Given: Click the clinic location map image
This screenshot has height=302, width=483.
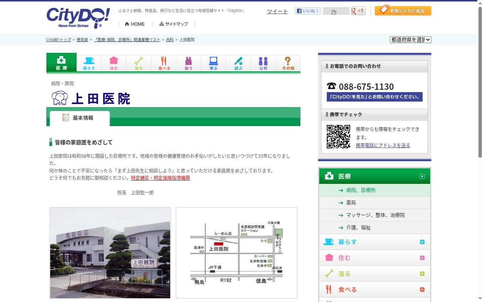Looking at the screenshot, I should point(237,253).
